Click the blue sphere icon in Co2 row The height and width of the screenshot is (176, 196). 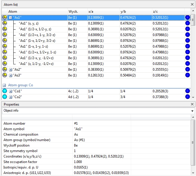tap(187, 97)
